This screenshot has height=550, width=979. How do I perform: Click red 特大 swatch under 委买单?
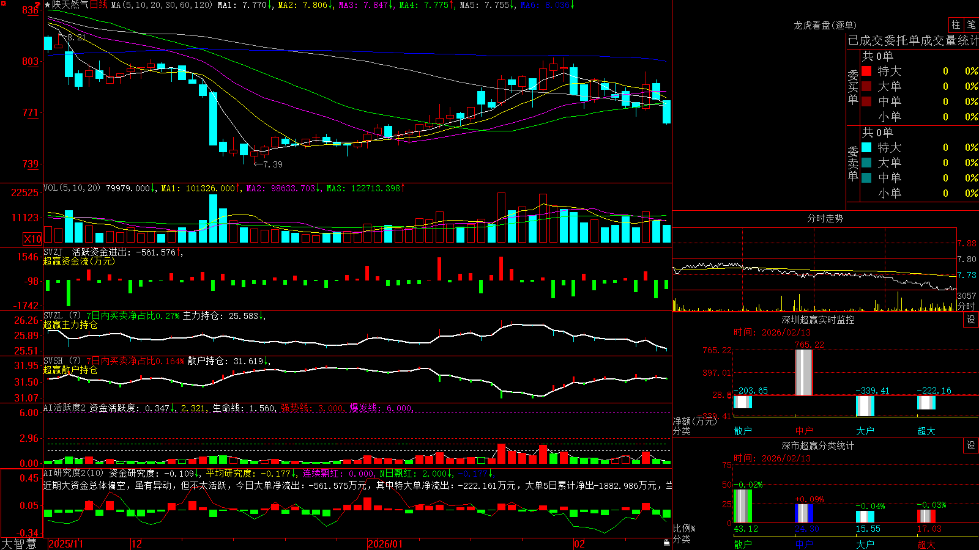tap(866, 71)
